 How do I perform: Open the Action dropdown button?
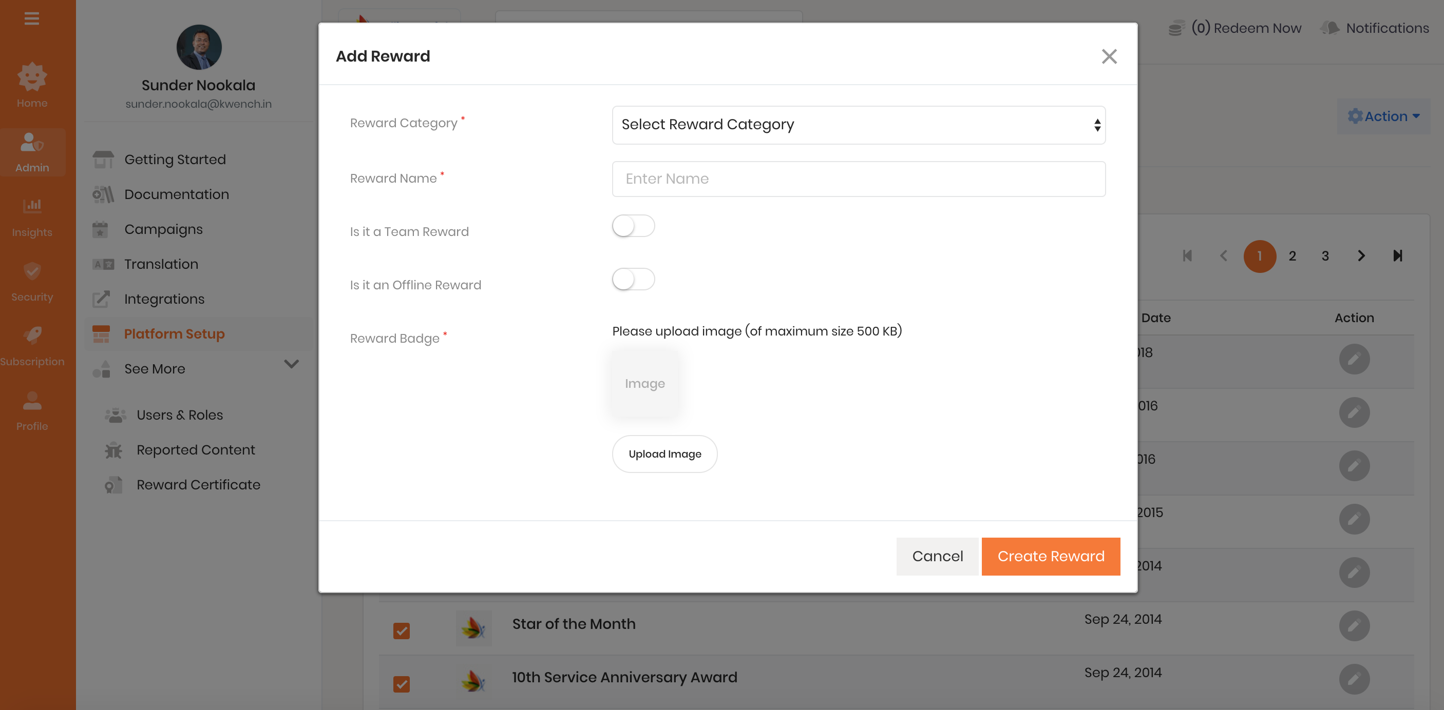click(x=1383, y=116)
